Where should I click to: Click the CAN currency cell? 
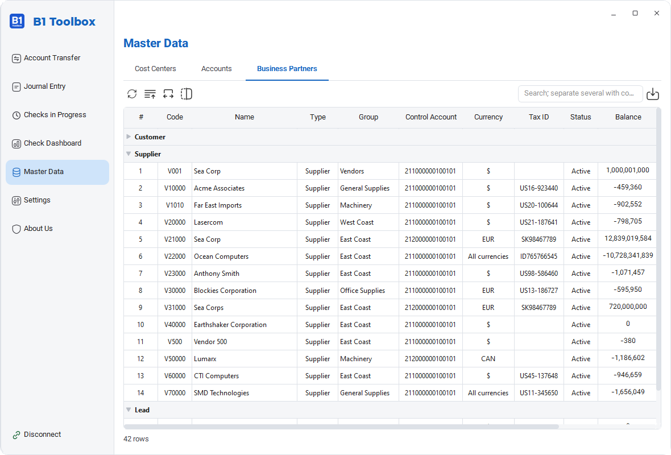point(488,359)
